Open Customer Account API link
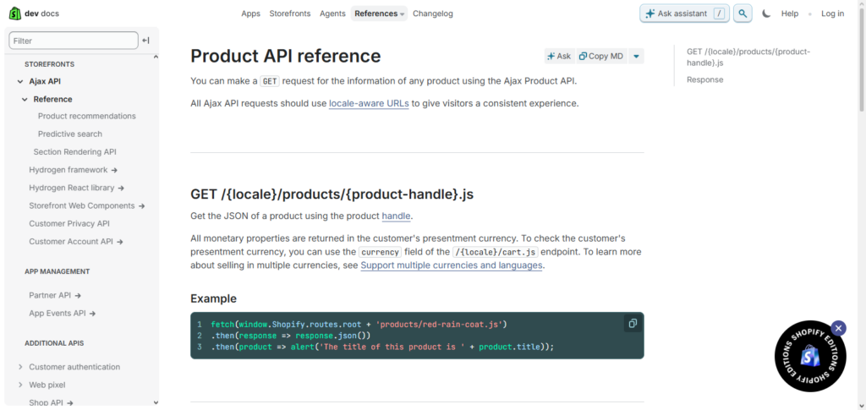The height and width of the screenshot is (410, 866). 75,242
